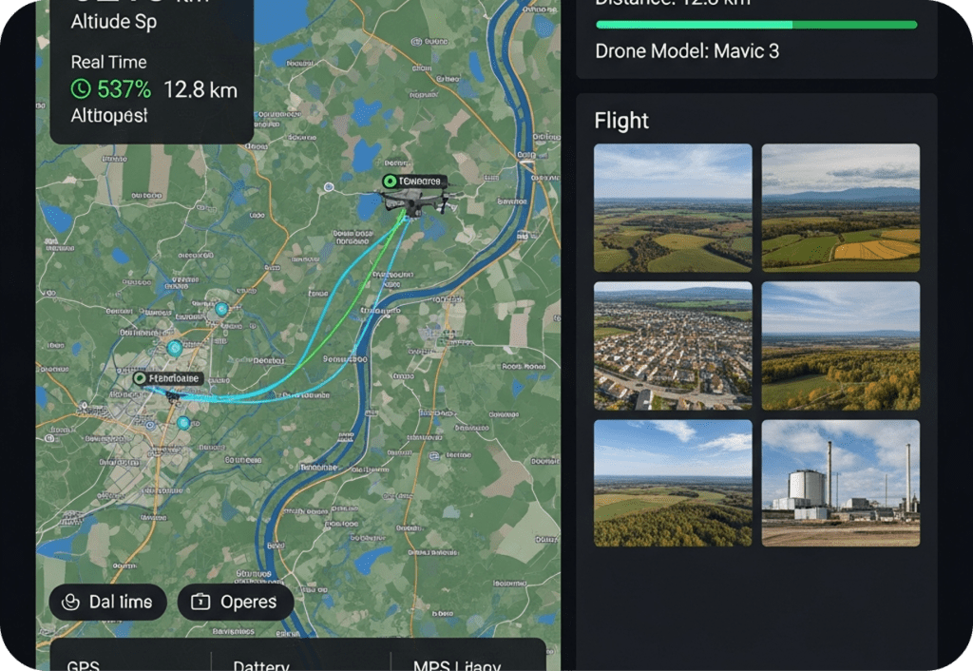Open the Operes button
The width and height of the screenshot is (973, 671).
(236, 602)
